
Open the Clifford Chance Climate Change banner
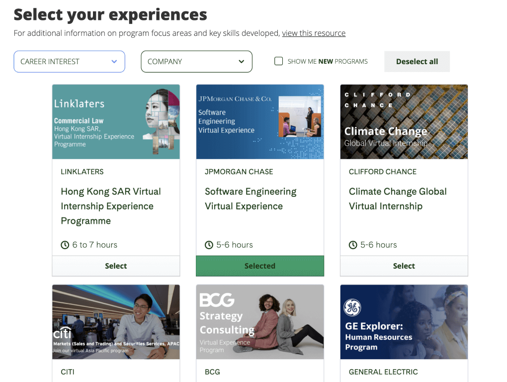click(404, 122)
